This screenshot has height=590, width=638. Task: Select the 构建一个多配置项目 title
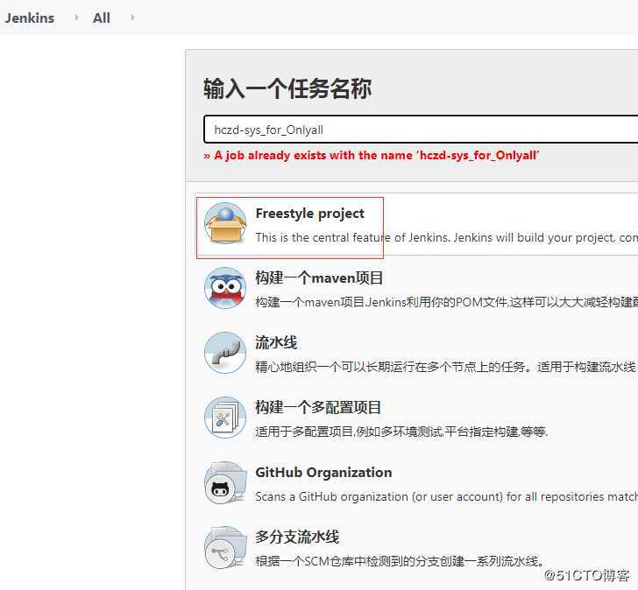tap(318, 407)
